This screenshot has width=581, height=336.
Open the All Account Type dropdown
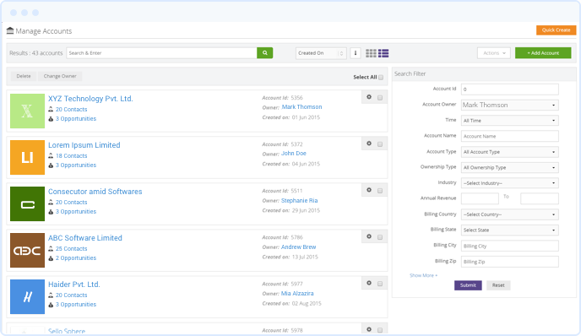point(509,152)
